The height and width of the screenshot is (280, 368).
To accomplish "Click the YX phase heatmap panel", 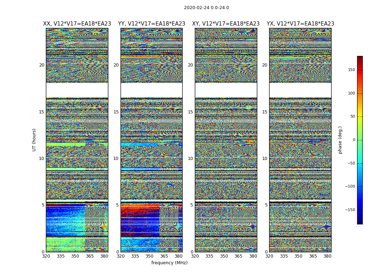I will [x=300, y=140].
